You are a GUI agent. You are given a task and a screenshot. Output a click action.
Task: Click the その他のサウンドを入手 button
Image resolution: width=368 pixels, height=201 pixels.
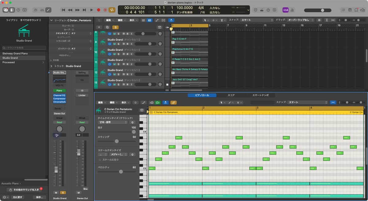pos(24,190)
